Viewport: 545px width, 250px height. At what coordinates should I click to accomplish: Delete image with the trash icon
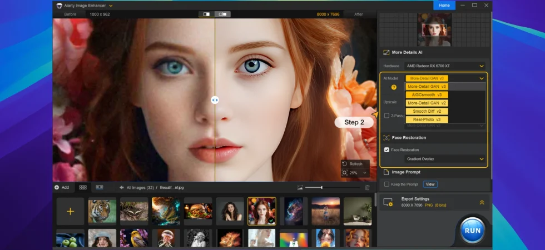point(367,188)
